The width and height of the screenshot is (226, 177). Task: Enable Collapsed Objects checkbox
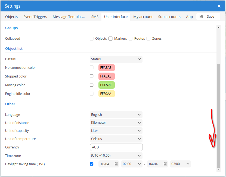click(92, 39)
